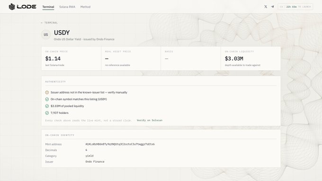Open the Method tab
The image size is (322, 181).
pyautogui.click(x=85, y=7)
